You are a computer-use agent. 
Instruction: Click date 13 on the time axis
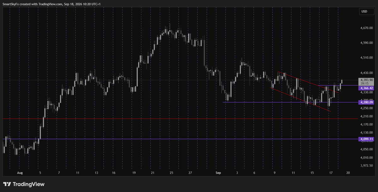click(x=96, y=173)
